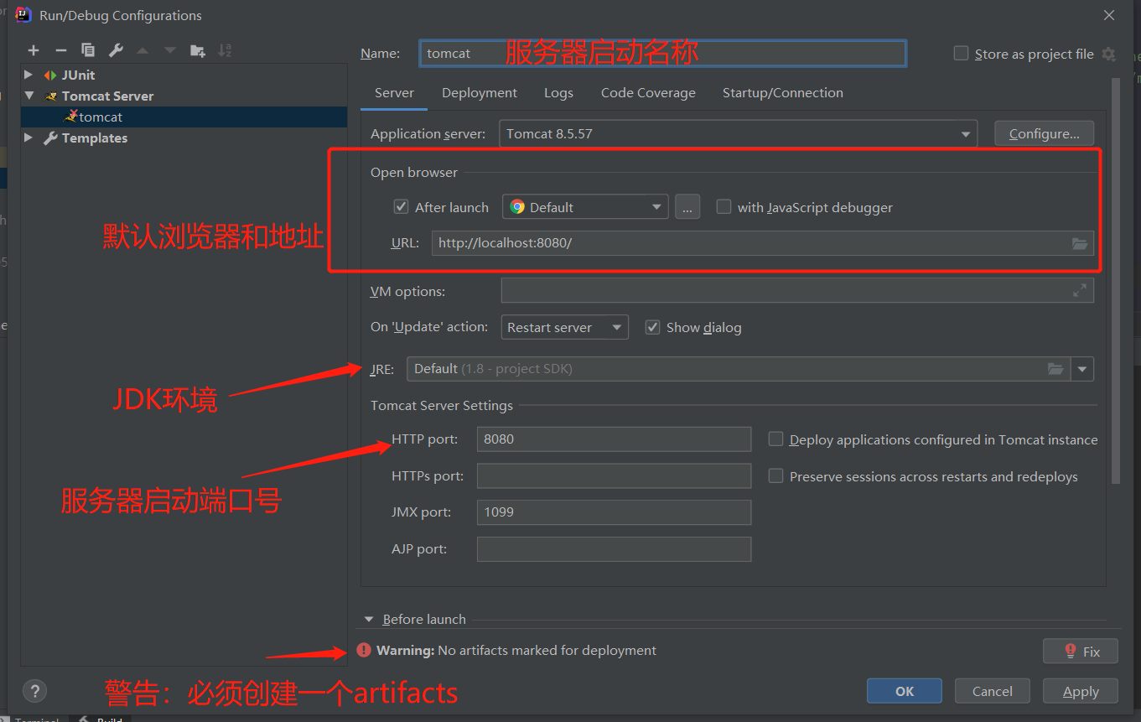Open the Code Coverage tab

[x=648, y=93]
